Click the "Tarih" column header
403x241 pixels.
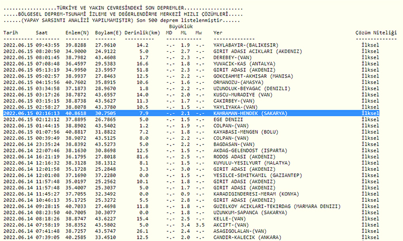(x=11, y=34)
